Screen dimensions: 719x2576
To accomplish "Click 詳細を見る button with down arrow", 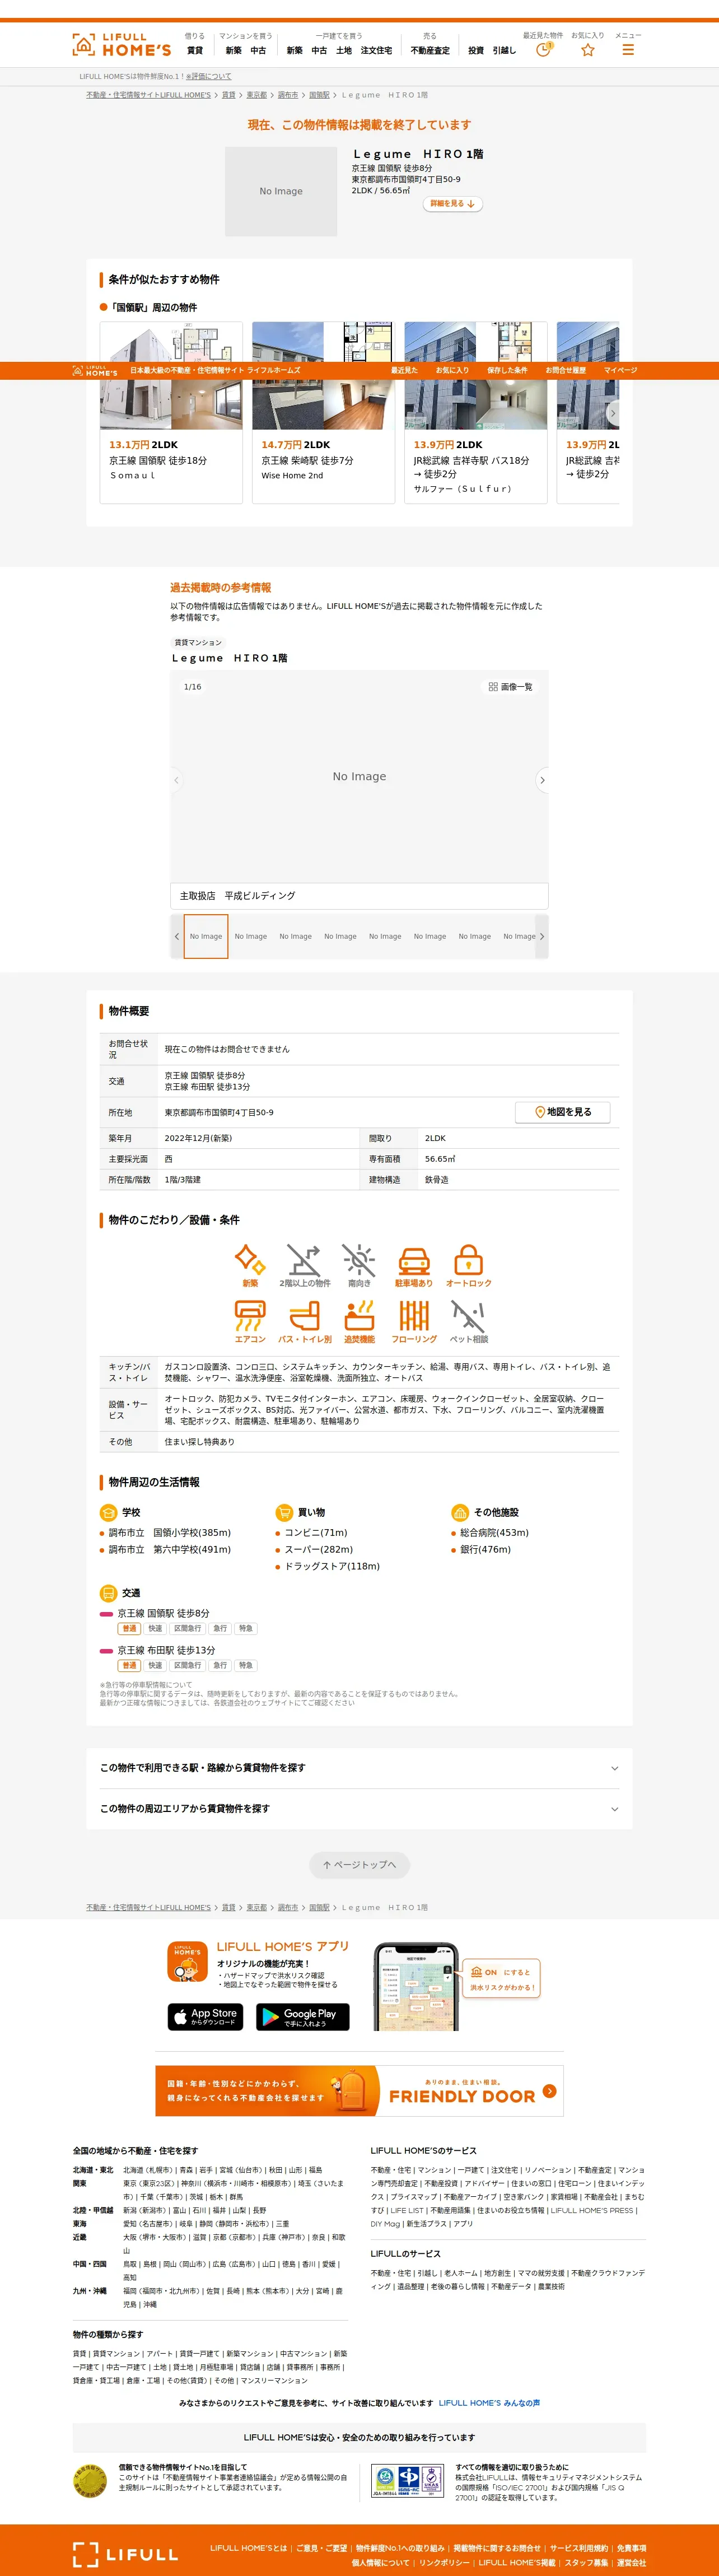I will click(453, 204).
